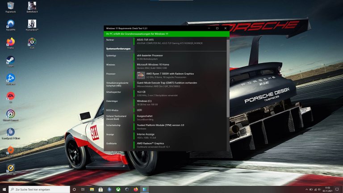Open the Ubisoft Connect desktop icon

[x=10, y=114]
